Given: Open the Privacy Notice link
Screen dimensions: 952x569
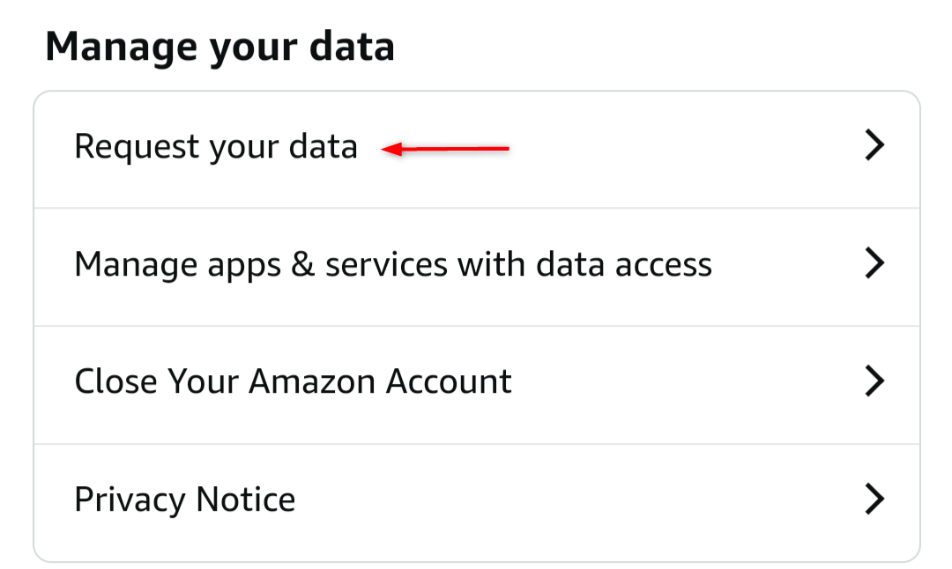Looking at the screenshot, I should [x=184, y=499].
